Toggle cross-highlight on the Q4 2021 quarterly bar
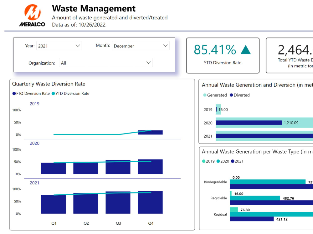The height and width of the screenshot is (234, 313). [x=151, y=203]
